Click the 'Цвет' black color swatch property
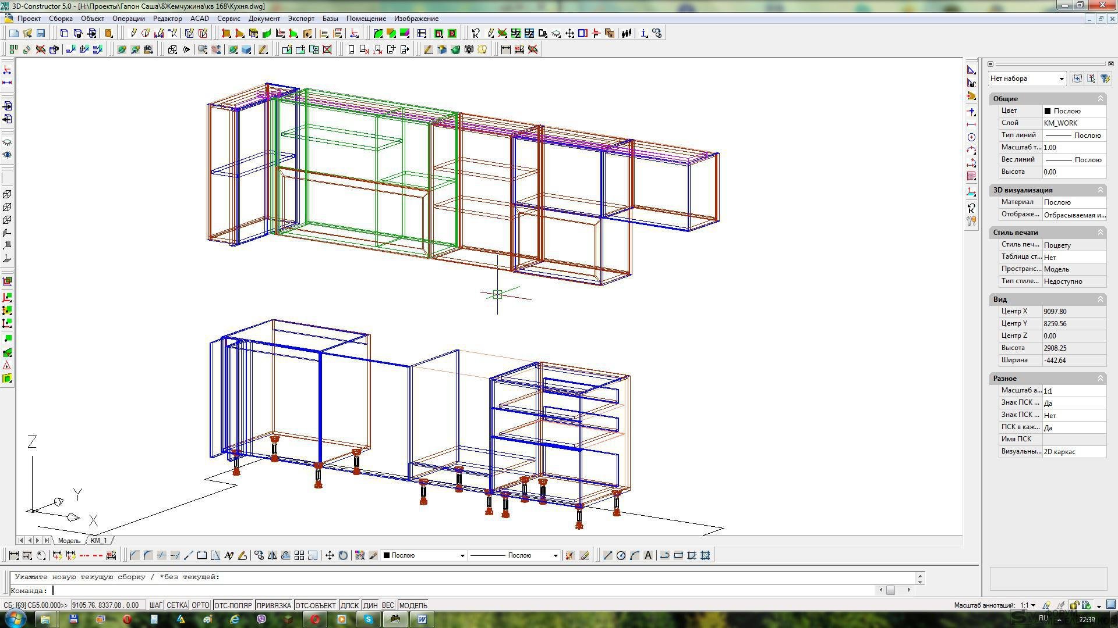The height and width of the screenshot is (628, 1118). click(1048, 111)
